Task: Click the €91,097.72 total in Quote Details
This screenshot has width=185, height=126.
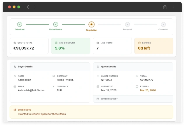Action: pos(146,80)
